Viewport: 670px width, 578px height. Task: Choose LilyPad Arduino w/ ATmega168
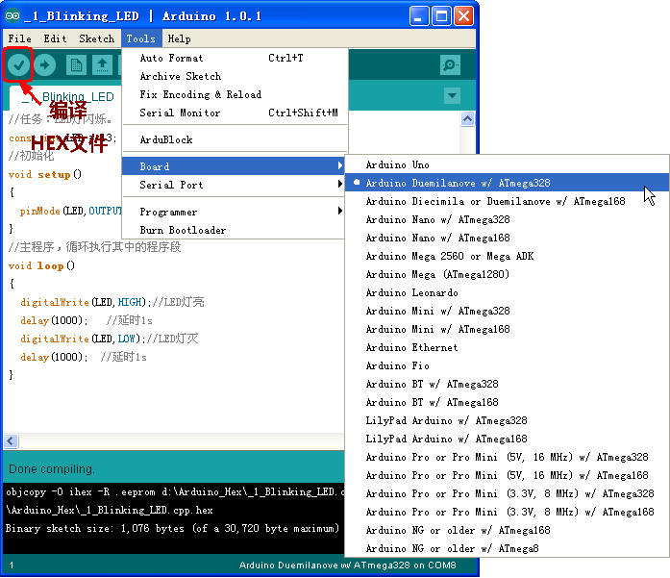[x=507, y=439]
